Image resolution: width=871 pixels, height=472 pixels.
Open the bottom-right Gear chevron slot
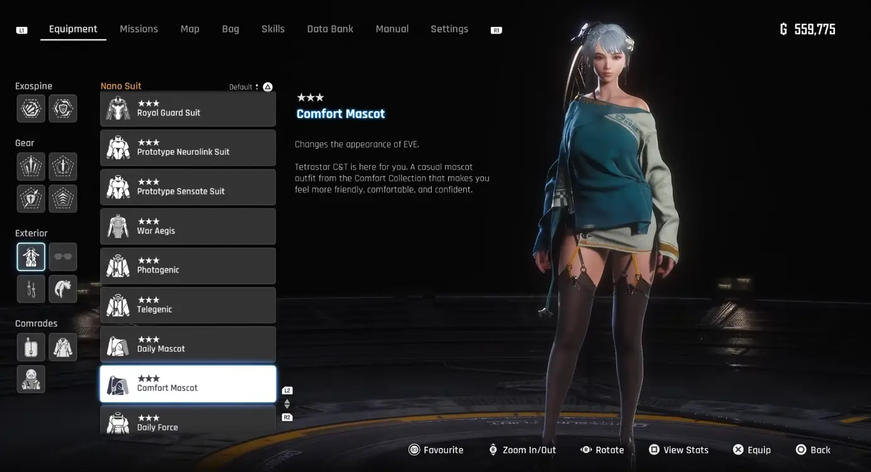click(63, 199)
